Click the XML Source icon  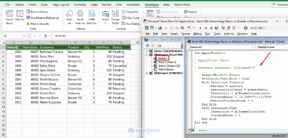pos(150,13)
